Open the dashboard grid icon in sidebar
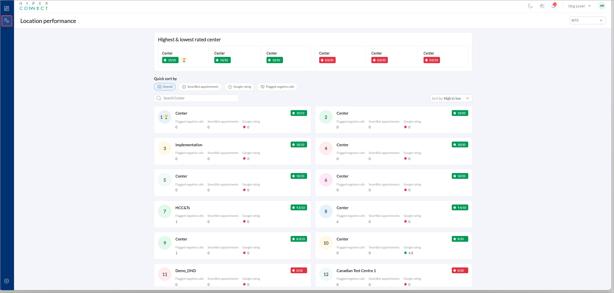This screenshot has height=293, width=614. tap(6, 8)
